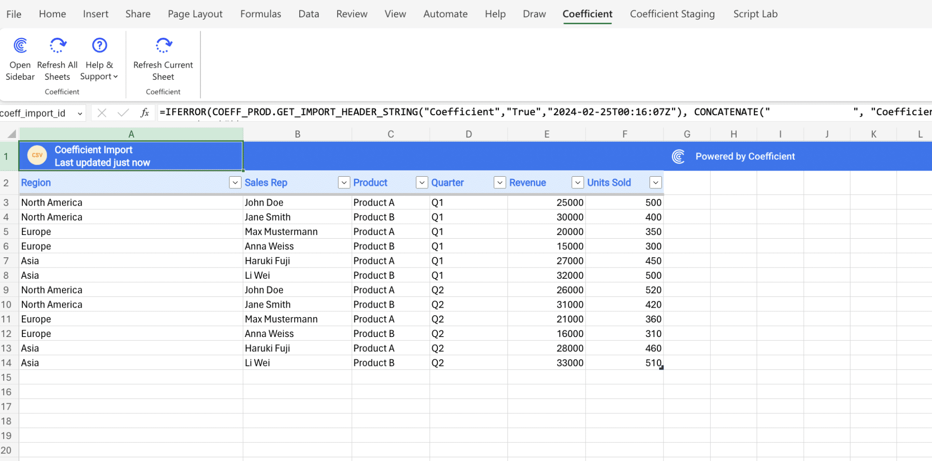The height and width of the screenshot is (461, 932).
Task: Select revenue cell 15000
Action: (x=546, y=246)
